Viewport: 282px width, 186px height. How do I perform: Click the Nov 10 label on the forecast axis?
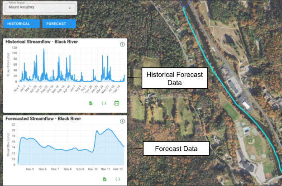[93, 169]
